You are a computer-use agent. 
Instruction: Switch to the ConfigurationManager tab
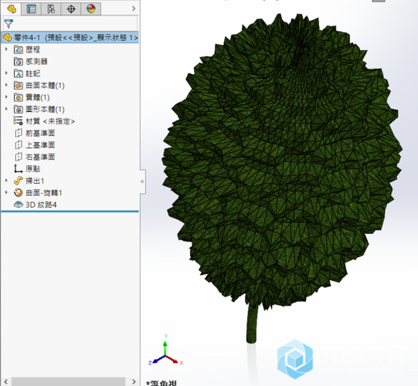51,8
